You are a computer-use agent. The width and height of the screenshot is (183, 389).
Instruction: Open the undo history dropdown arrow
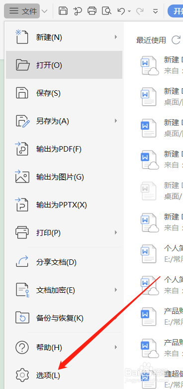pos(129,11)
